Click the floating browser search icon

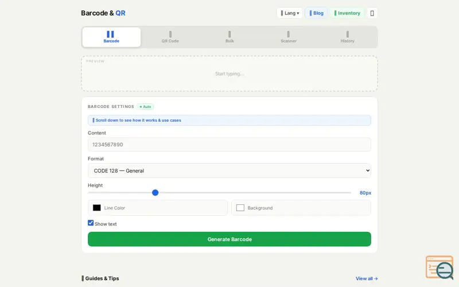coord(439,267)
